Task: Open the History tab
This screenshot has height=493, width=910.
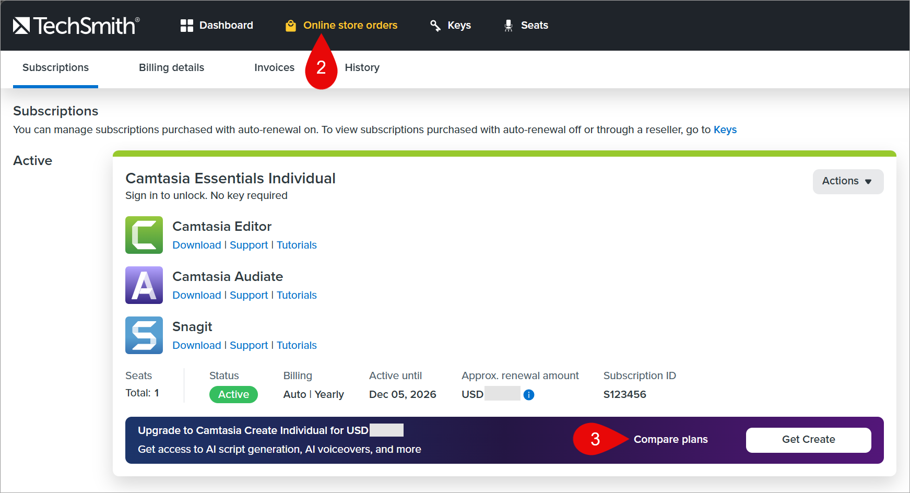Action: [x=362, y=68]
